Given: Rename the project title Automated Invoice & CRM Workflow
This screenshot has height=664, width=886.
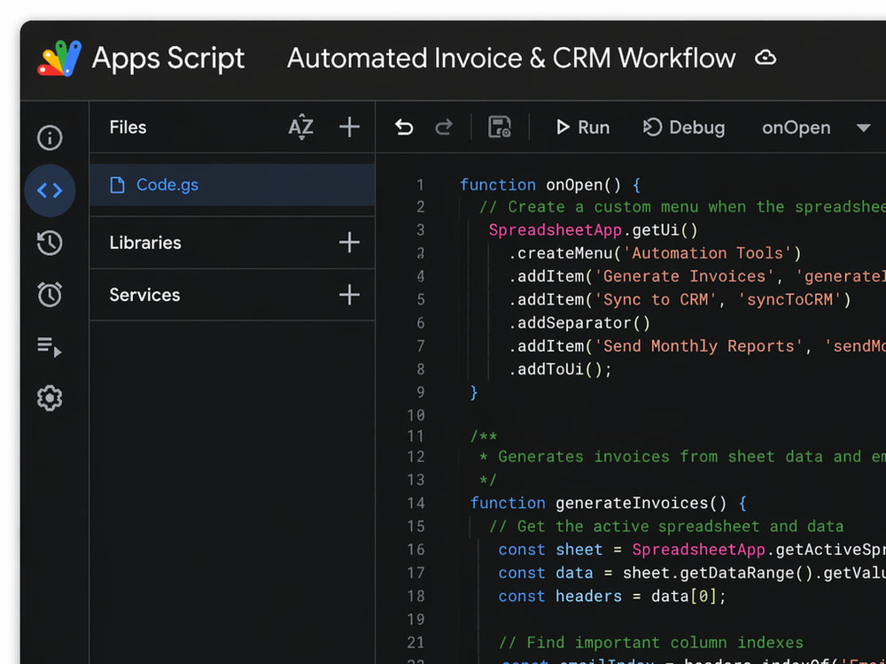Looking at the screenshot, I should pyautogui.click(x=511, y=58).
